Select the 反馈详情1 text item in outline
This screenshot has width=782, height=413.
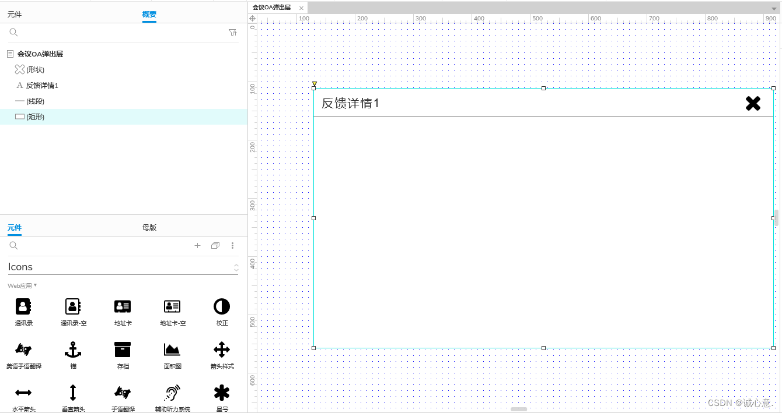(43, 85)
